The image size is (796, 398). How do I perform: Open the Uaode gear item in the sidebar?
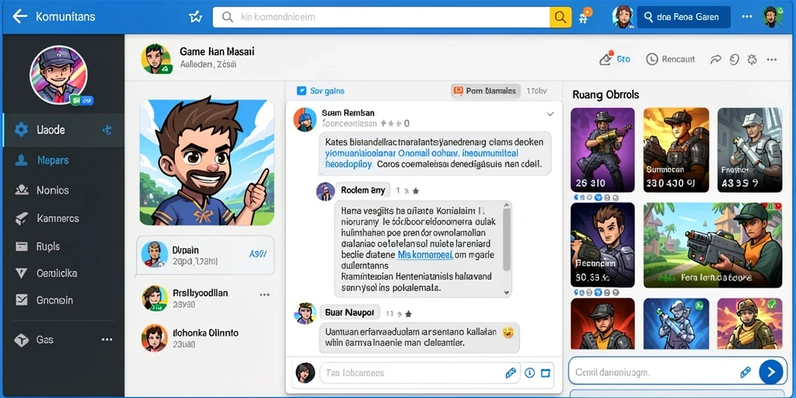point(64,130)
